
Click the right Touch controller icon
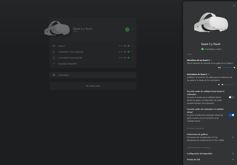(x=54, y=58)
